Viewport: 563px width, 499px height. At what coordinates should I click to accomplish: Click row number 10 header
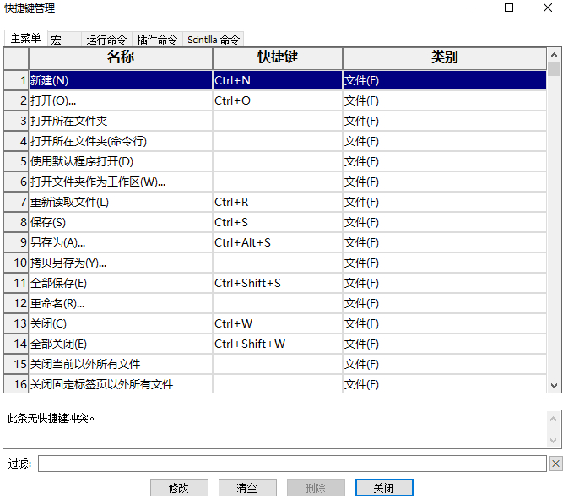(x=16, y=263)
